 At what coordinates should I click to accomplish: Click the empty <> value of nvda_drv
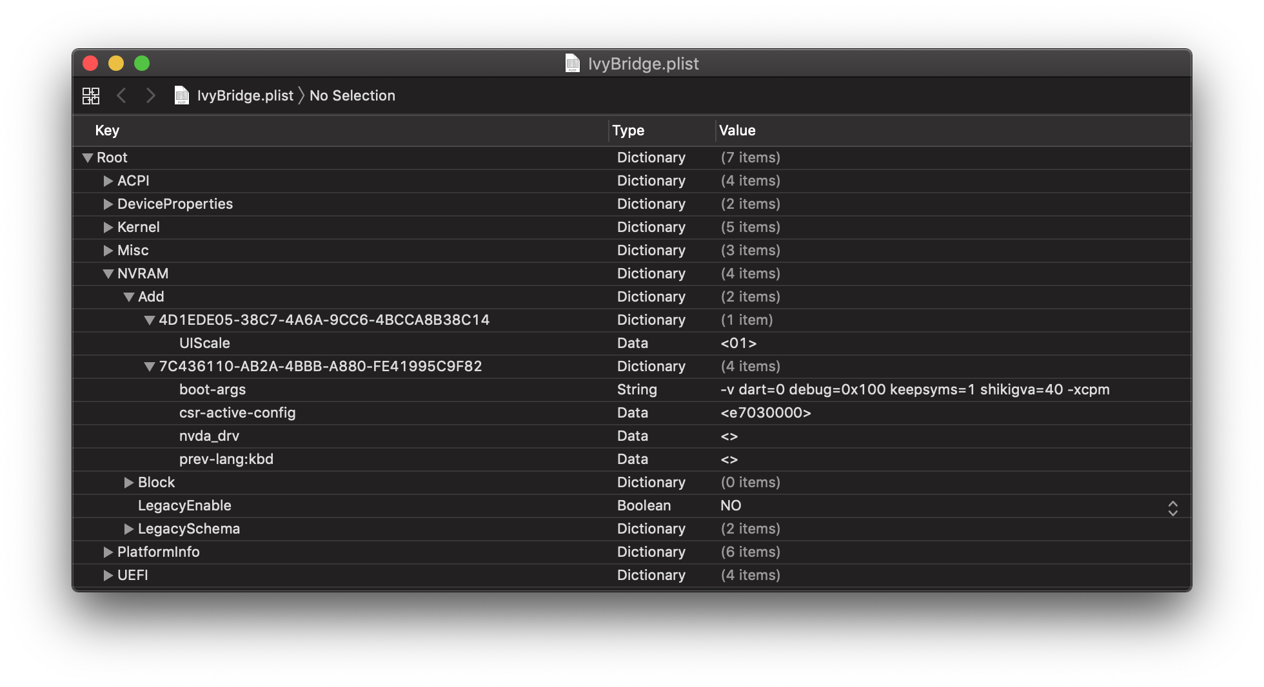click(x=729, y=436)
